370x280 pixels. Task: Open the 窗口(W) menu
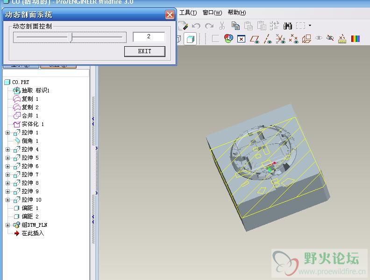[x=213, y=13]
